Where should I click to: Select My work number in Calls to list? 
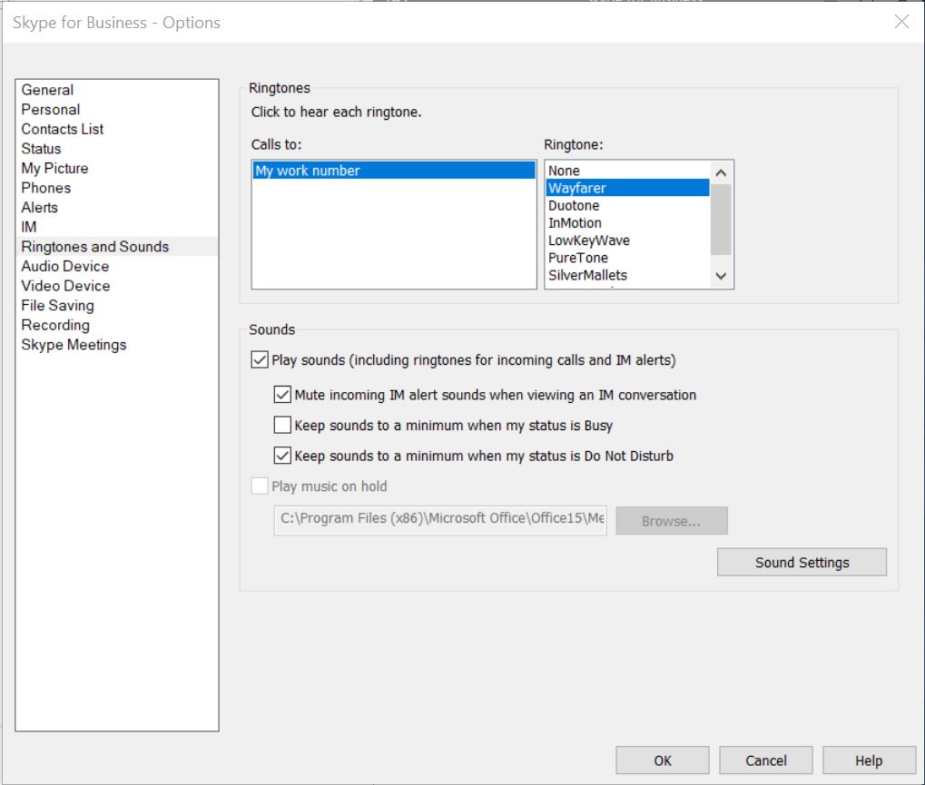[394, 171]
